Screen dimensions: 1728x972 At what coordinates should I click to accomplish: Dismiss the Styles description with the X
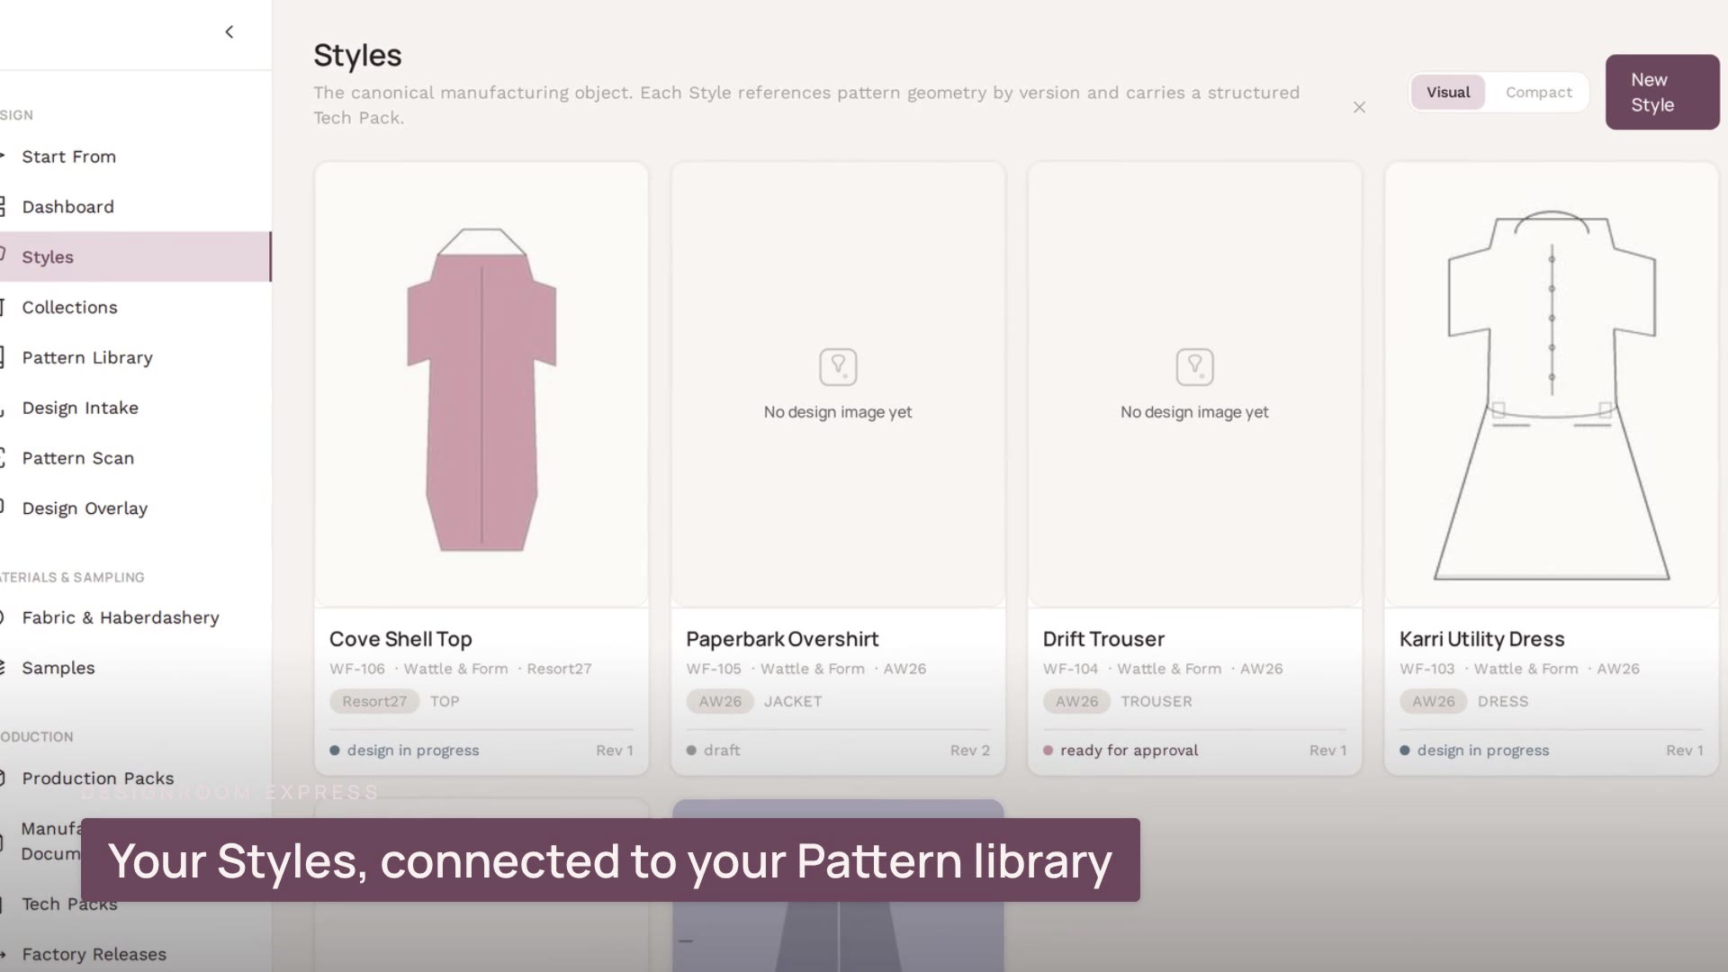click(x=1359, y=107)
